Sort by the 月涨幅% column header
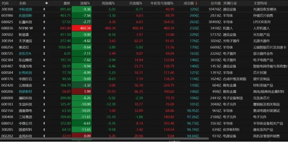288x142 pixels. coord(136,3)
